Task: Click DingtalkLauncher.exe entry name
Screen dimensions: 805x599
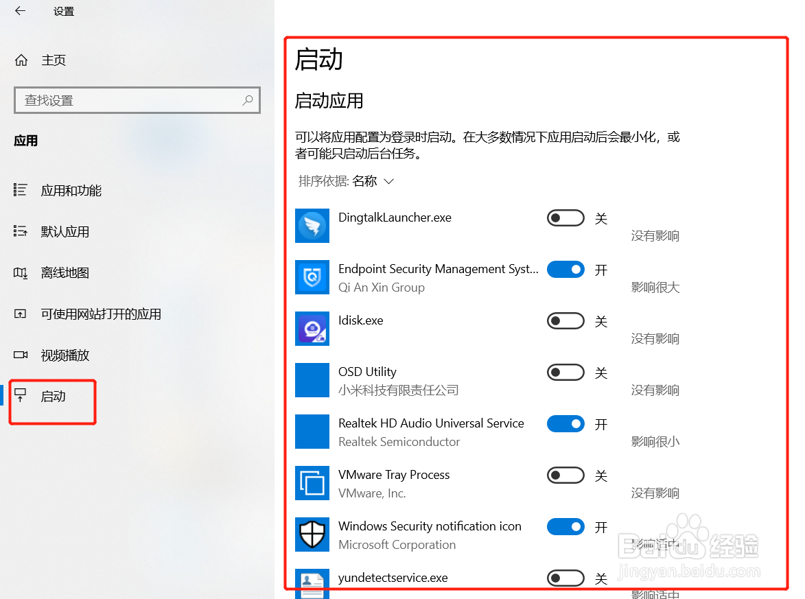Action: pos(395,218)
